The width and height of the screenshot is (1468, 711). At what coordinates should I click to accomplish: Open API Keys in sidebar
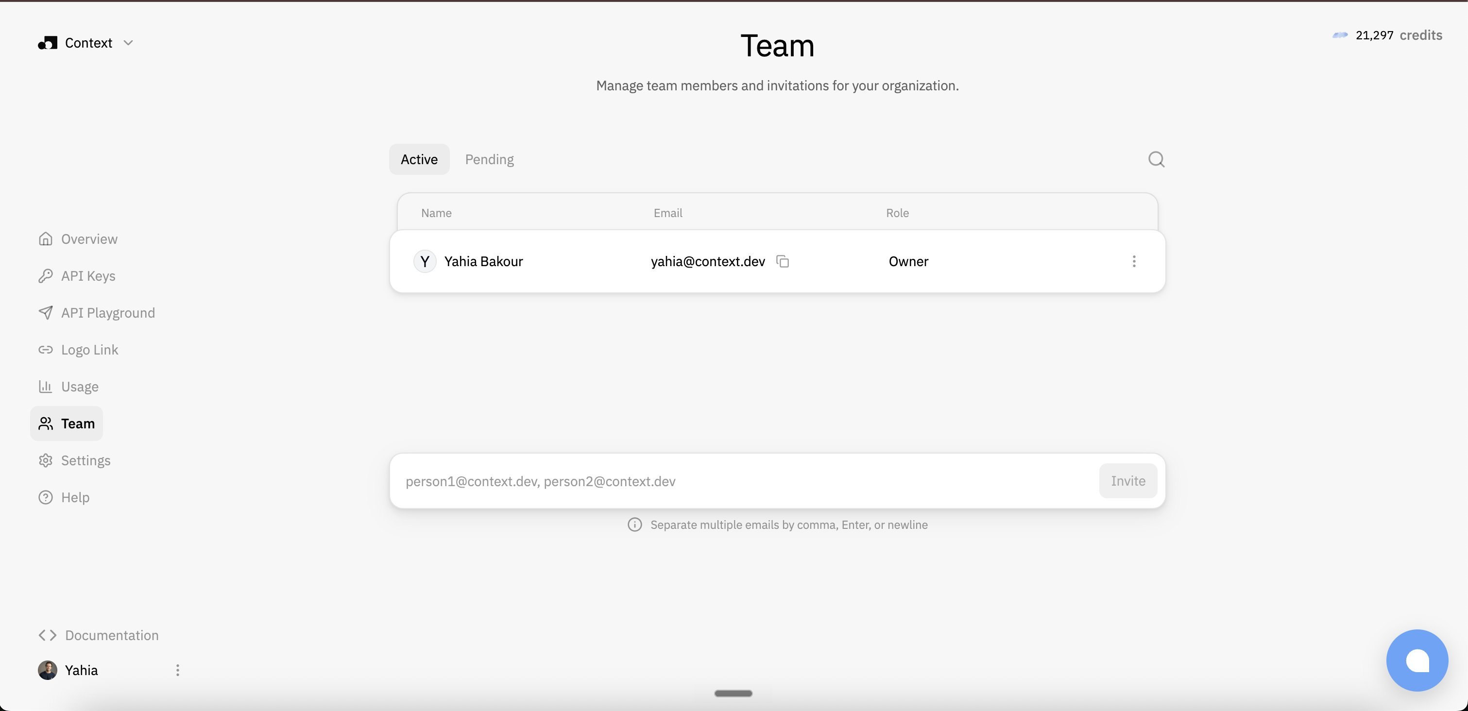(77, 276)
